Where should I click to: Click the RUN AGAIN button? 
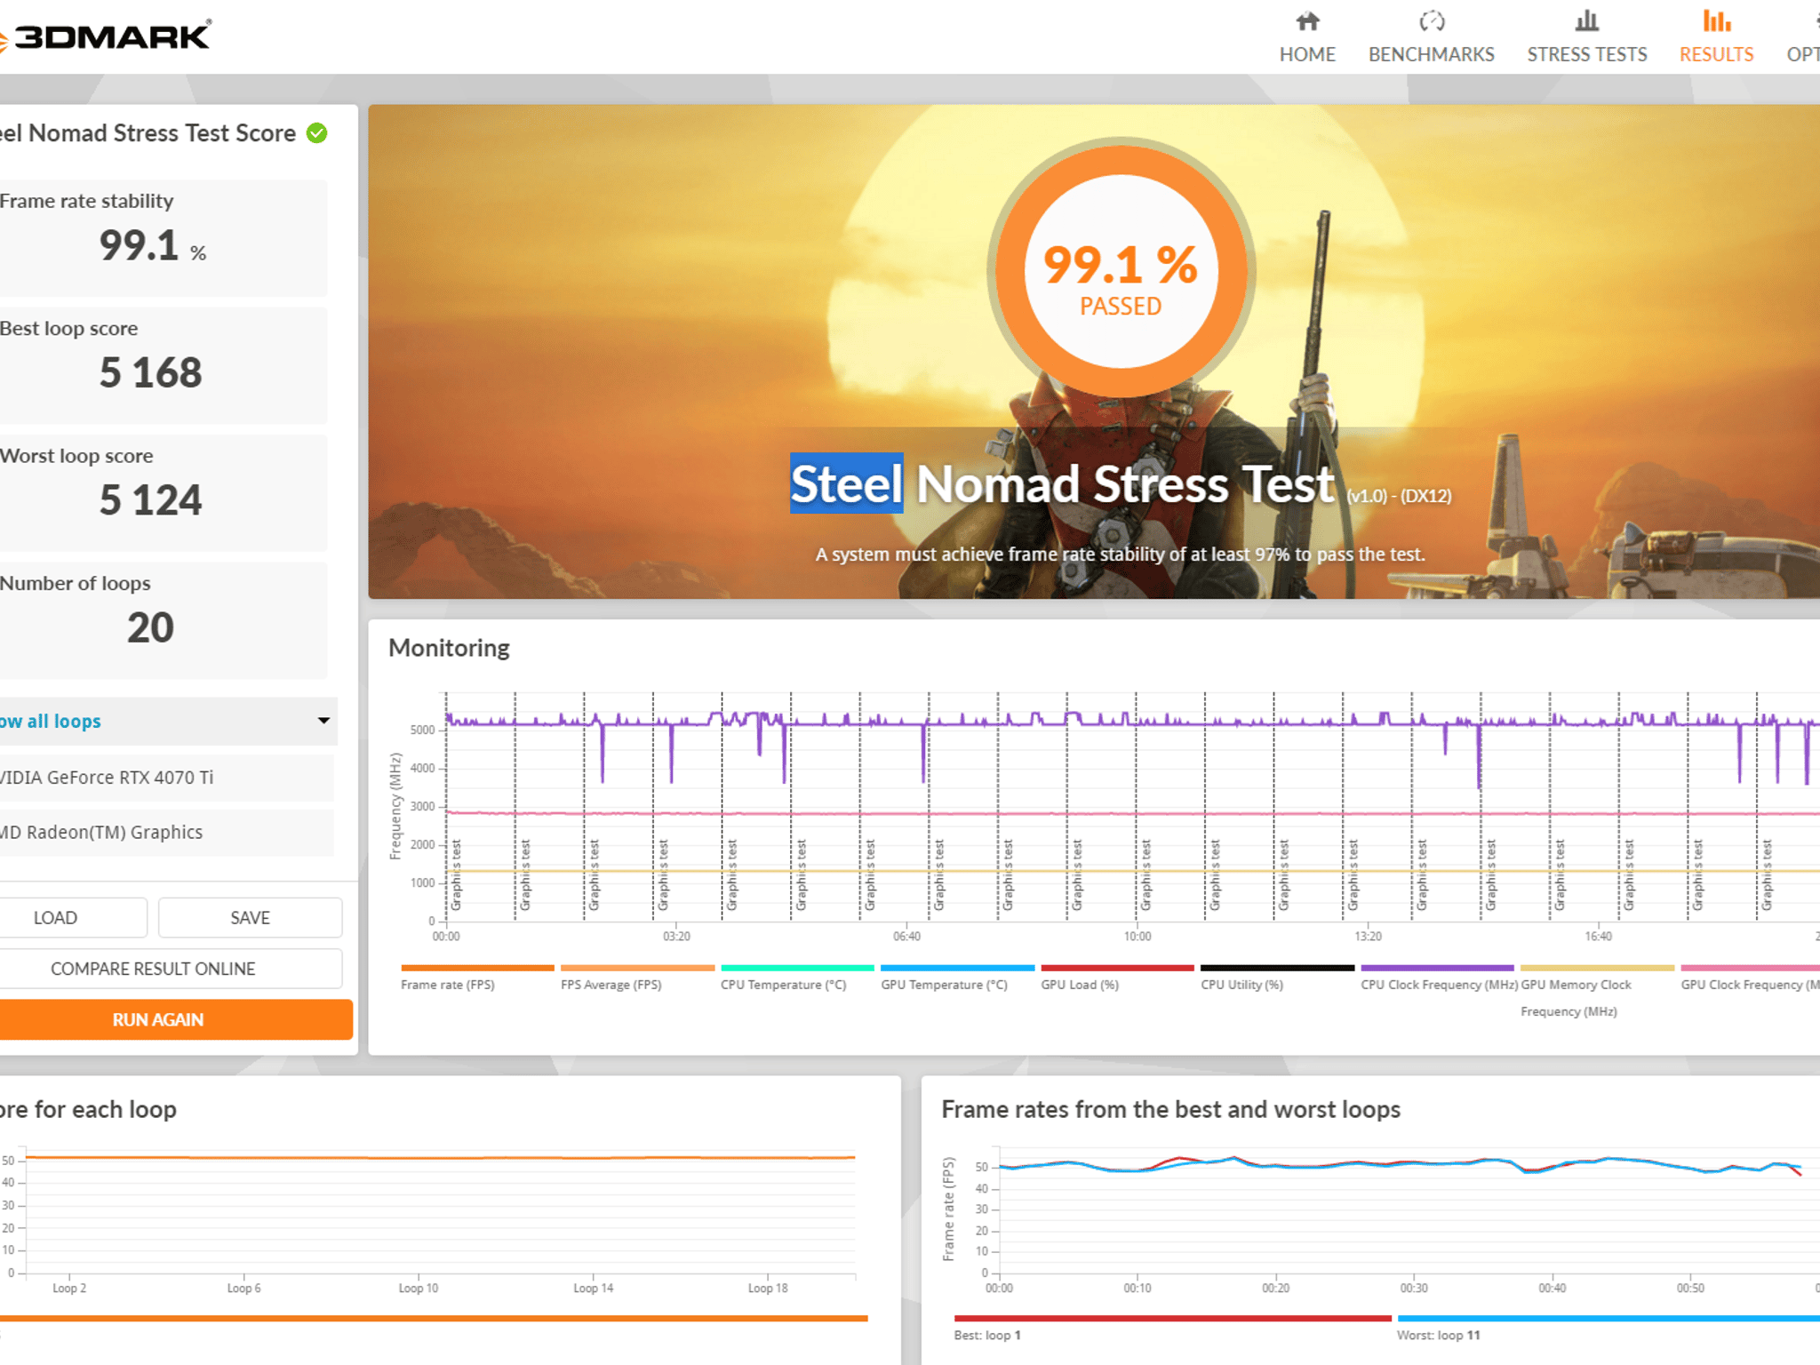158,1020
